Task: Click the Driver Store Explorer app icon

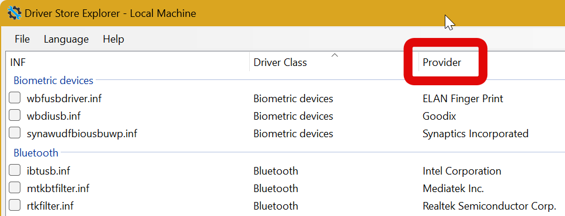Action: coord(14,13)
